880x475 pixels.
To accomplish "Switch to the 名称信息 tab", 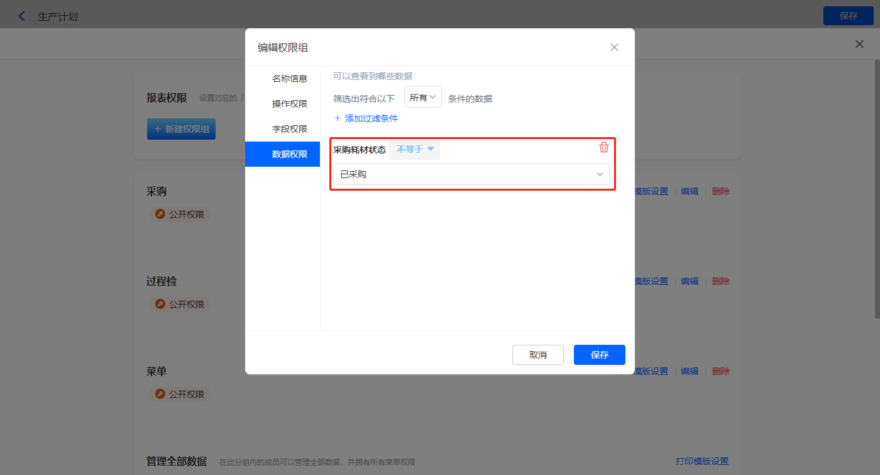I will pyautogui.click(x=289, y=79).
